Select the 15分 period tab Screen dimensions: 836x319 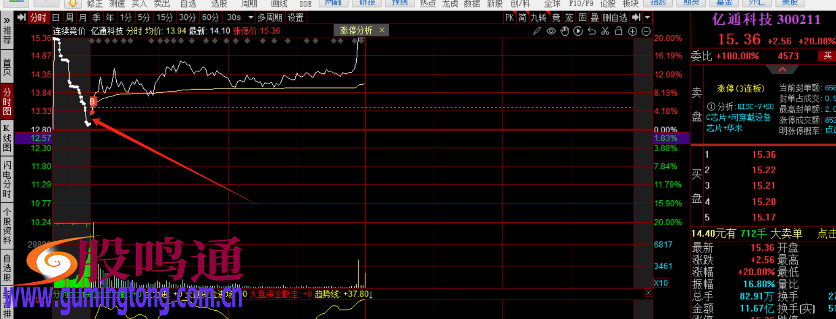(x=164, y=17)
